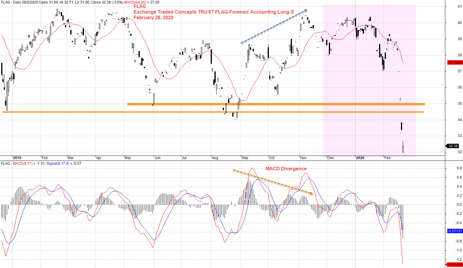
Task: Click the 2020 year label on time axis
Action: (360, 158)
